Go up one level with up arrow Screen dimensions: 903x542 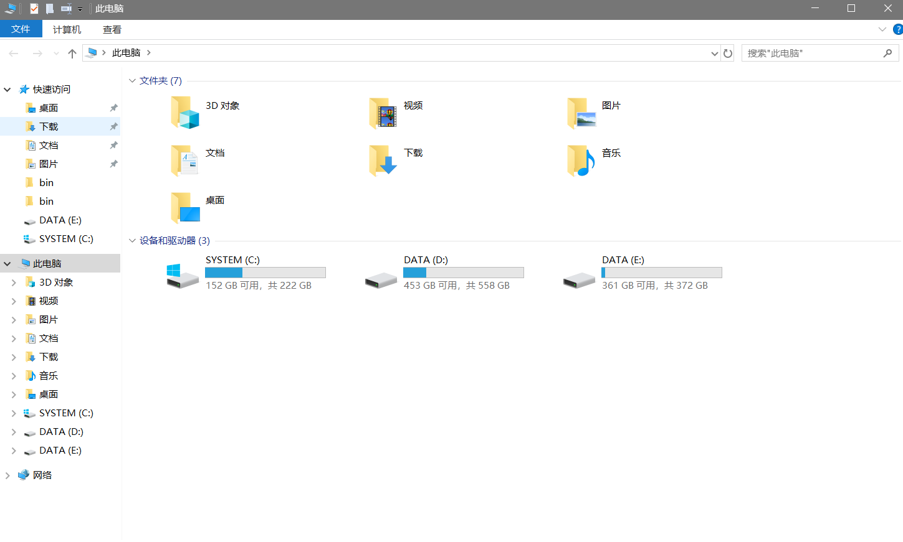click(72, 54)
